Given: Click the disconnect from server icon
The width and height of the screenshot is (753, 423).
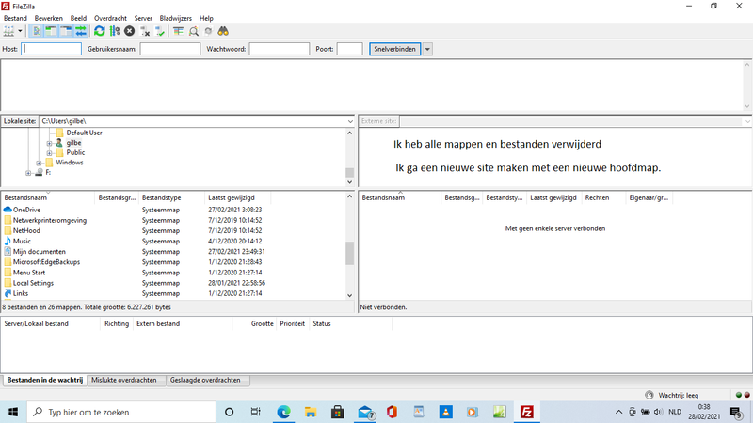Looking at the screenshot, I should [x=145, y=31].
